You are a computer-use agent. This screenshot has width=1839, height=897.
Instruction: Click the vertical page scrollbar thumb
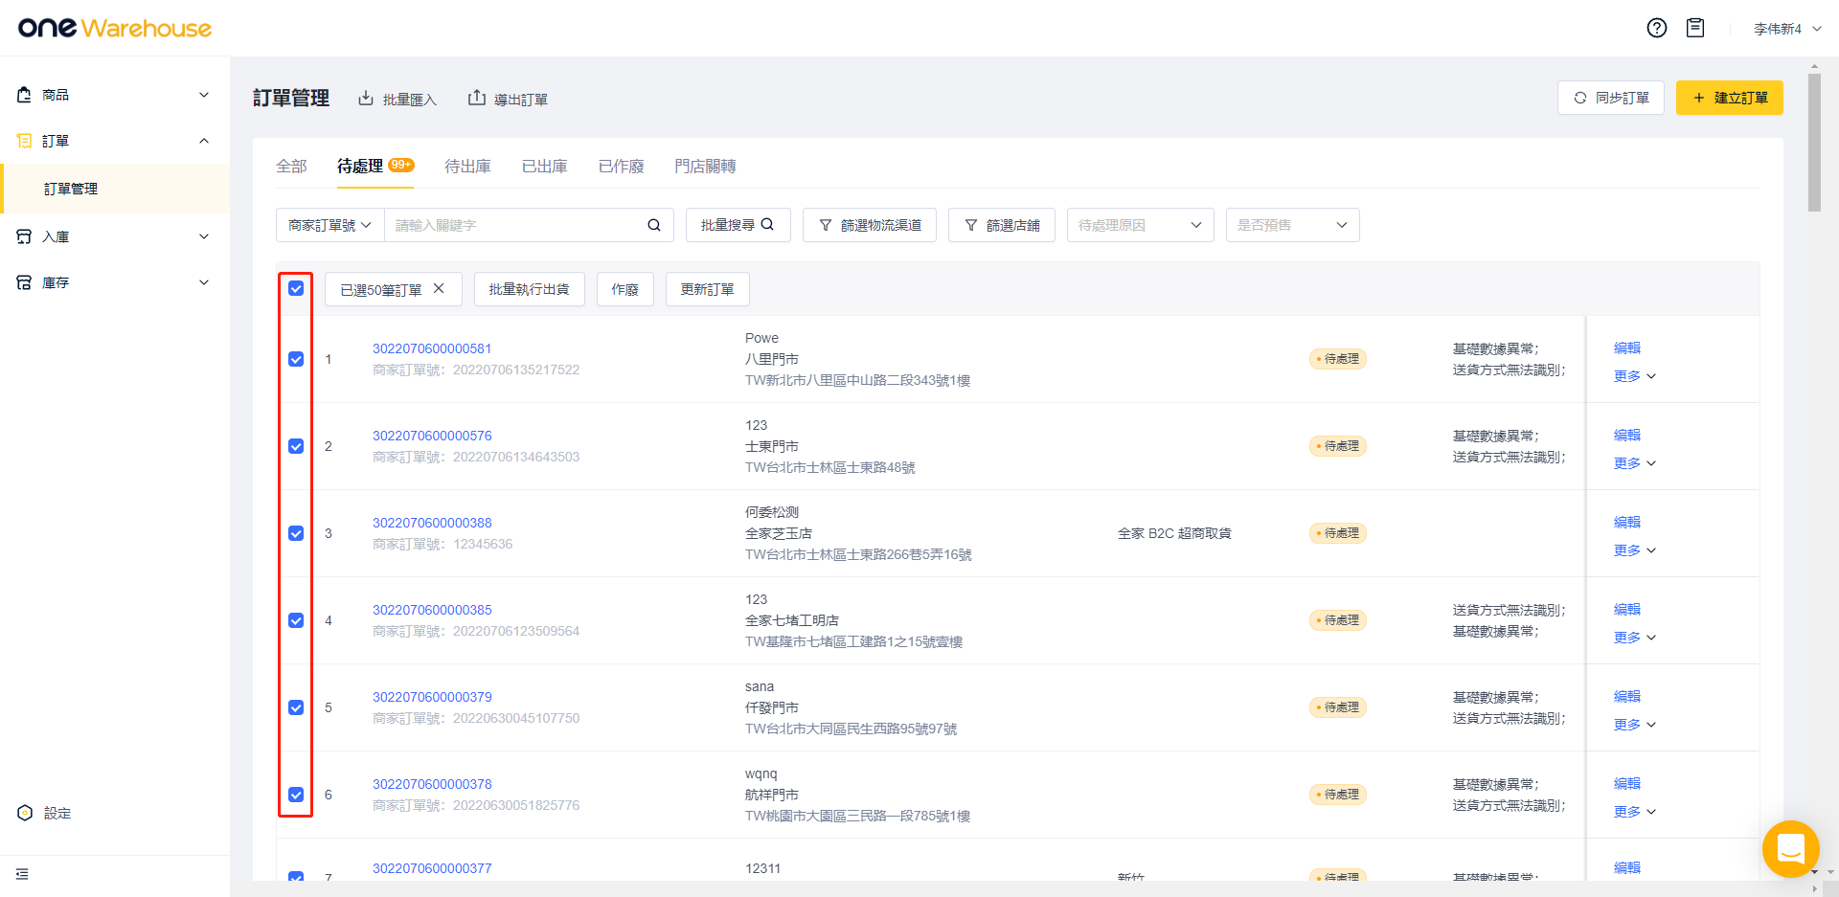click(x=1814, y=143)
